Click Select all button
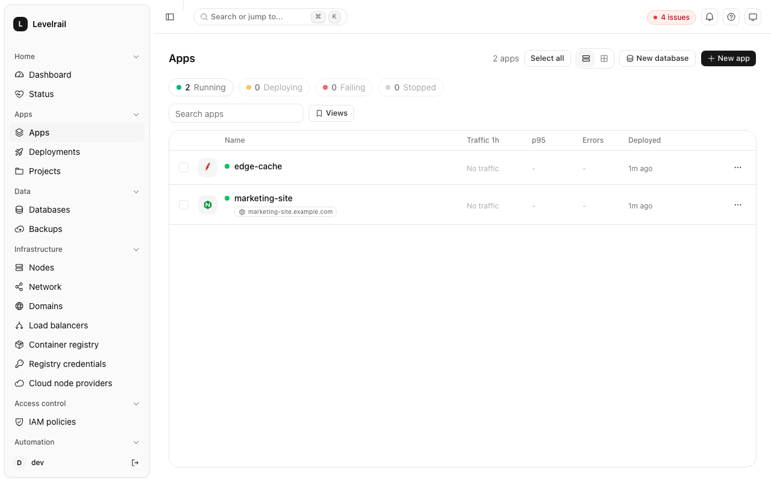The height and width of the screenshot is (482, 771). (548, 58)
